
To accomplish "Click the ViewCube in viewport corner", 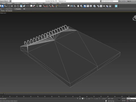I will 134,18.
